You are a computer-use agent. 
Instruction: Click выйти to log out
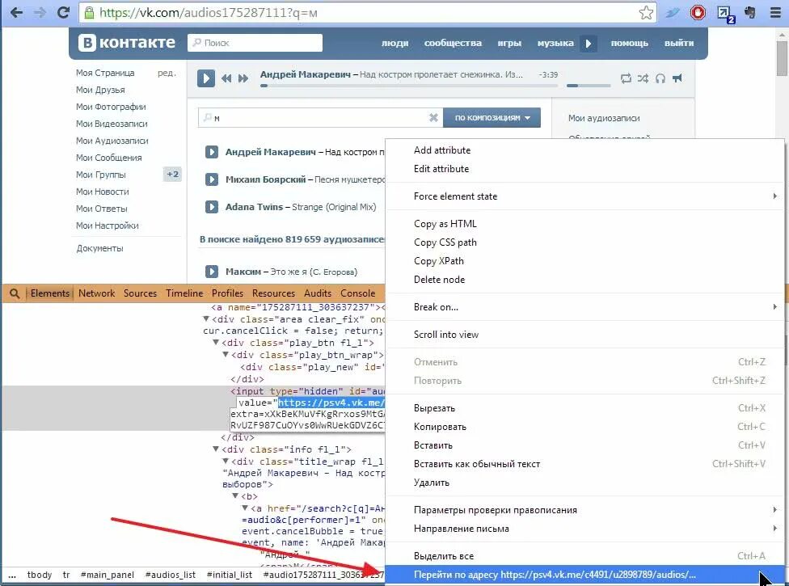(x=679, y=44)
